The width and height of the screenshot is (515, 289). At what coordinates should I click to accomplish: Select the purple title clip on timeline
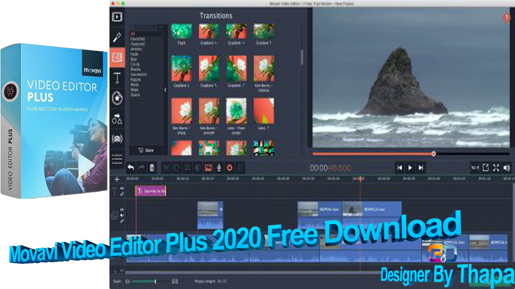tap(150, 191)
